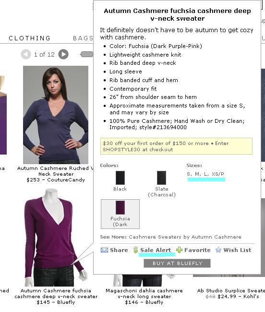Open the blue Ruched V-Neck Sweater thumbnail

click(56, 115)
